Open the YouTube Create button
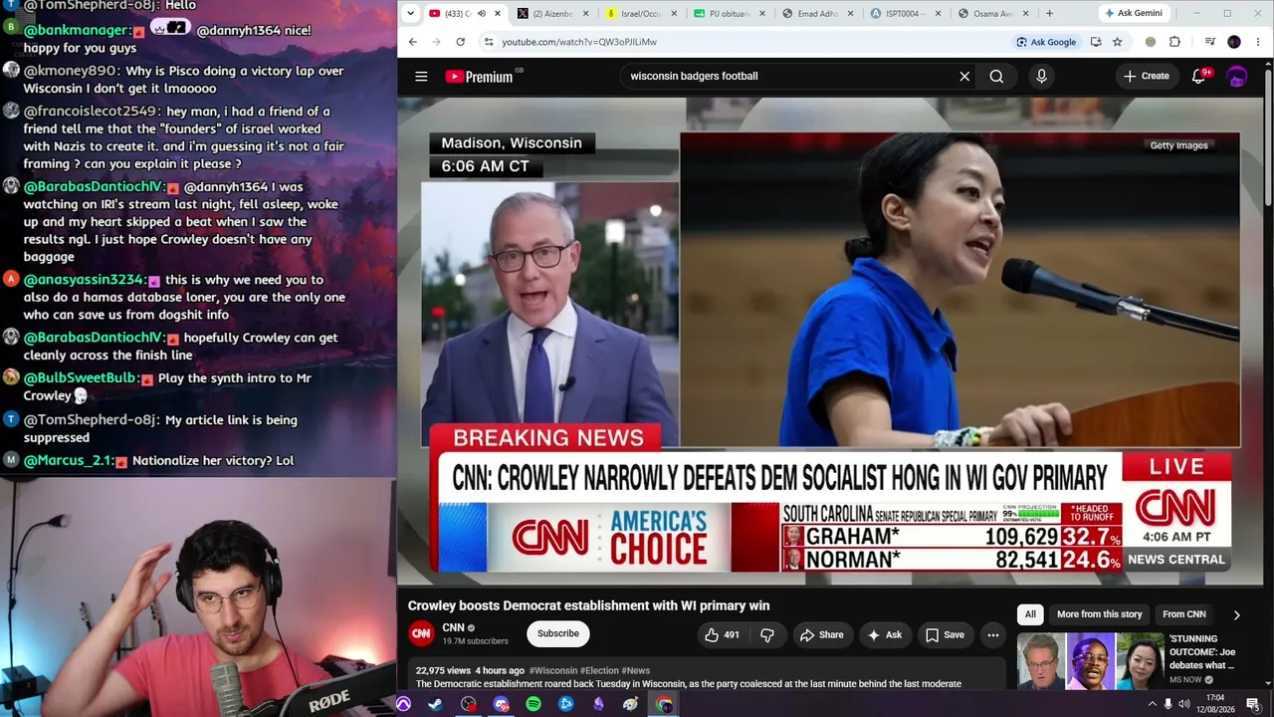 click(1147, 77)
